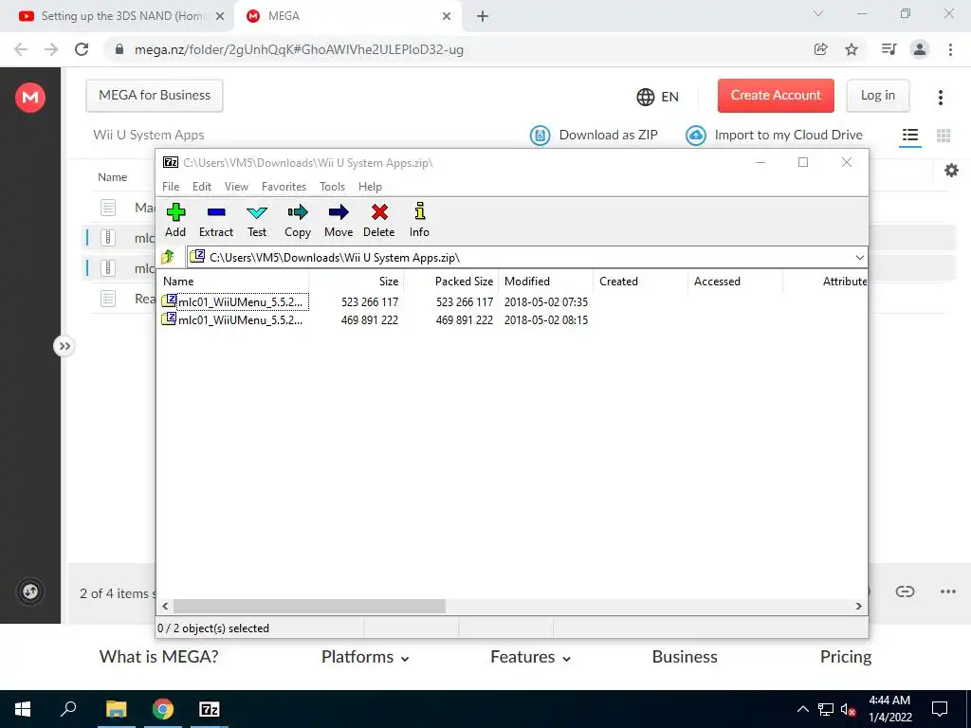The image size is (971, 728).
Task: Show hidden system tray icons
Action: (x=802, y=709)
